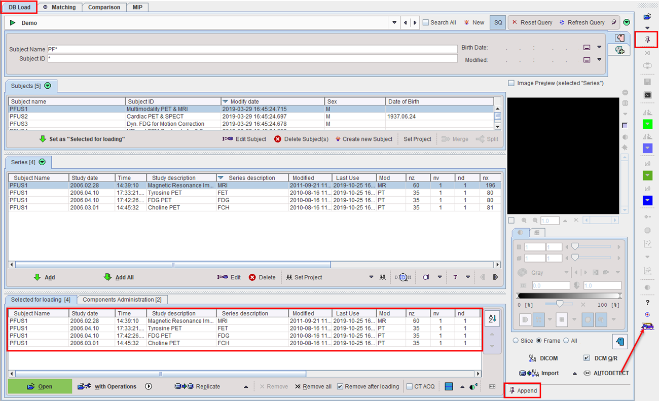Image resolution: width=659 pixels, height=401 pixels.
Task: Open the Birth Date dropdown arrow
Action: [599, 47]
